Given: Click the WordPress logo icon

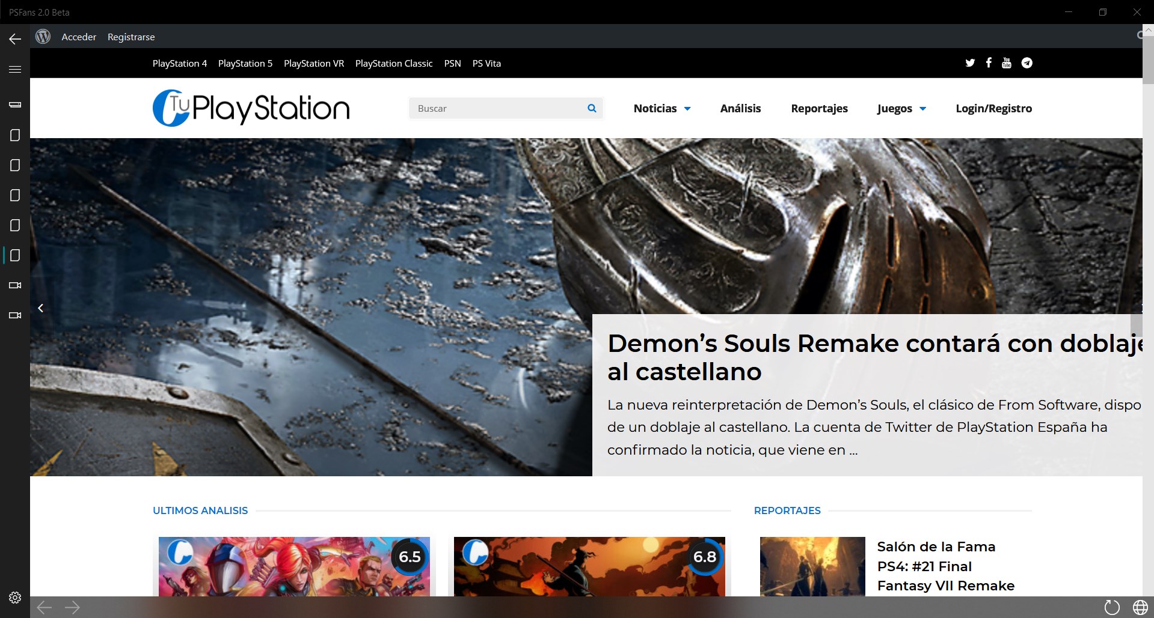Looking at the screenshot, I should click(x=43, y=37).
